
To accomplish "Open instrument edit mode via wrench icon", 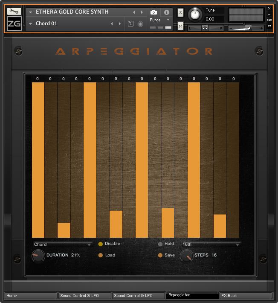I will click(x=14, y=11).
